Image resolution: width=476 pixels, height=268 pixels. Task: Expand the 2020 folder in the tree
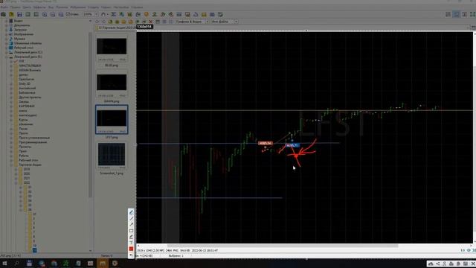pyautogui.click(x=16, y=173)
